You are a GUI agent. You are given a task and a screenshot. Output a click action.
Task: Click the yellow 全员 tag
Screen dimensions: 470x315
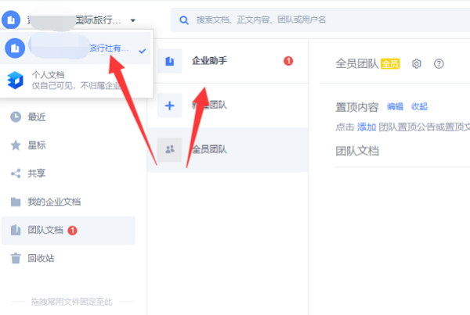pyautogui.click(x=390, y=64)
